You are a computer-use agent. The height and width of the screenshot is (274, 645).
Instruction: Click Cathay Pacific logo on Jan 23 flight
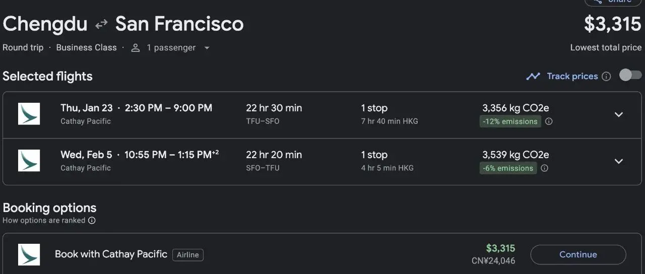[29, 114]
